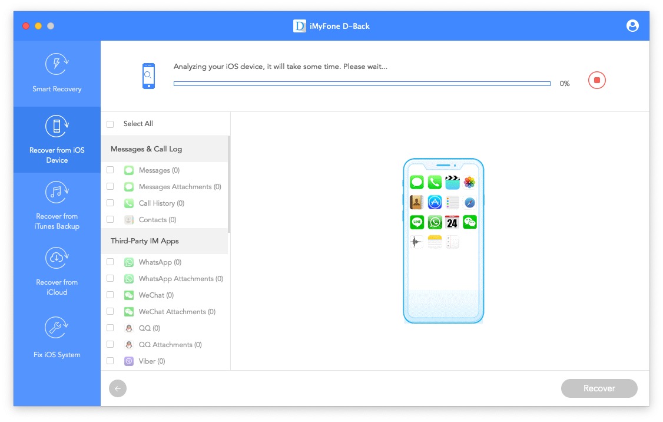The height and width of the screenshot is (422, 663).
Task: Click the Third-Party IM Apps header
Action: [x=164, y=241]
